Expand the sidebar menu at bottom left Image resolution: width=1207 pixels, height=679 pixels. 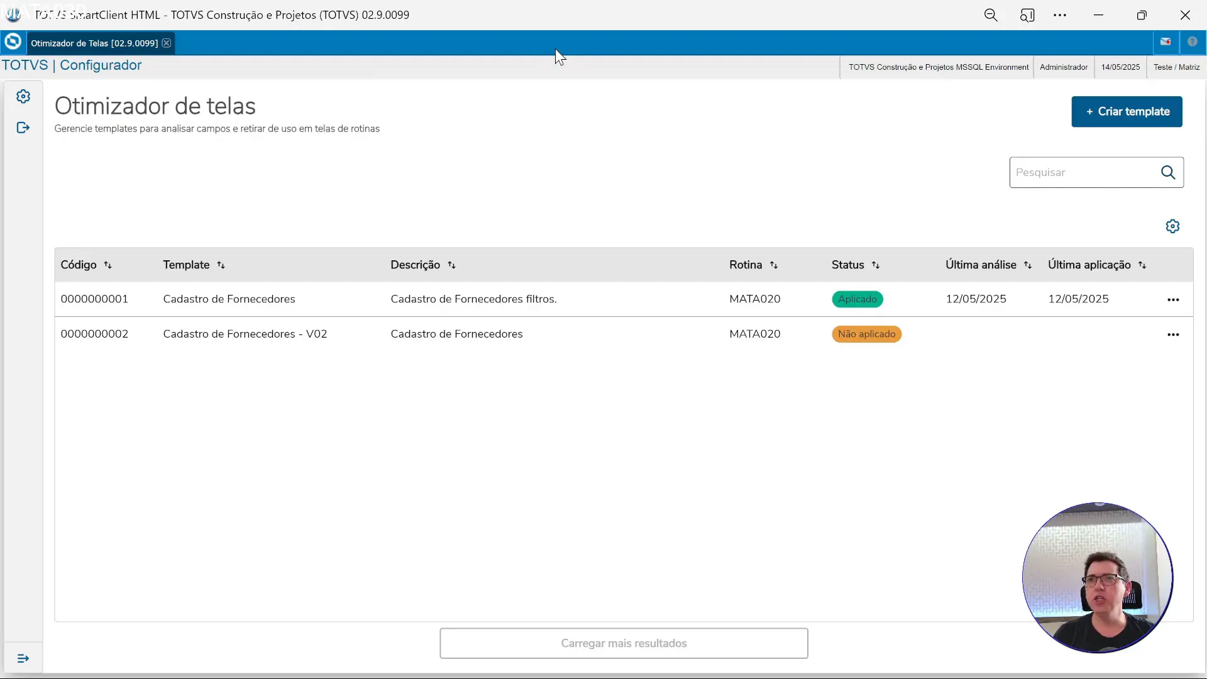pos(23,658)
